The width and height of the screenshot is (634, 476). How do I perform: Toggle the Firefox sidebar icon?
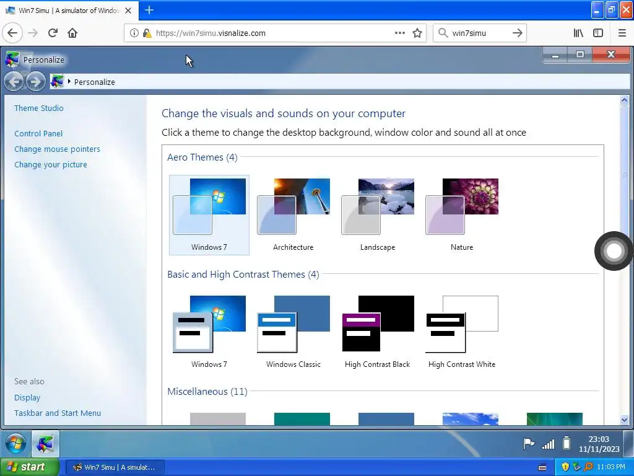point(598,33)
